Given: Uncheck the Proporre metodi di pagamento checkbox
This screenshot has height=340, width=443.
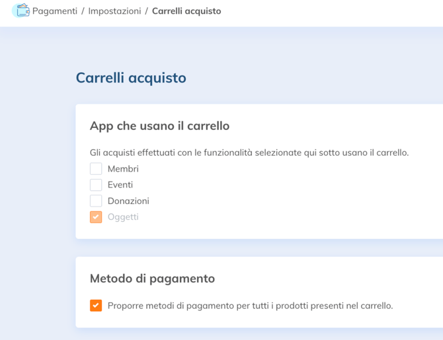Looking at the screenshot, I should tap(96, 306).
